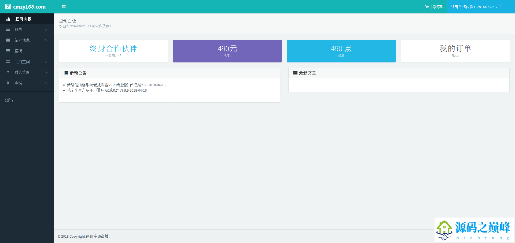
Task: Click the yen icon beside 商城
Action: pos(8,83)
